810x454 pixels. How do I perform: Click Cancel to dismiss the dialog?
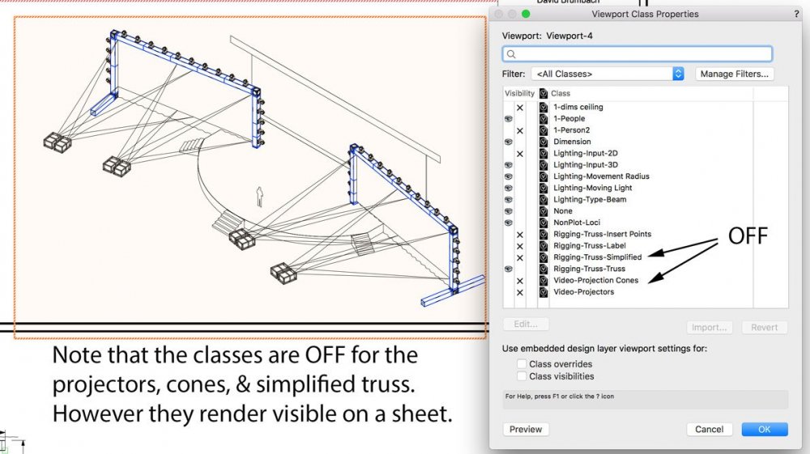[x=709, y=430]
